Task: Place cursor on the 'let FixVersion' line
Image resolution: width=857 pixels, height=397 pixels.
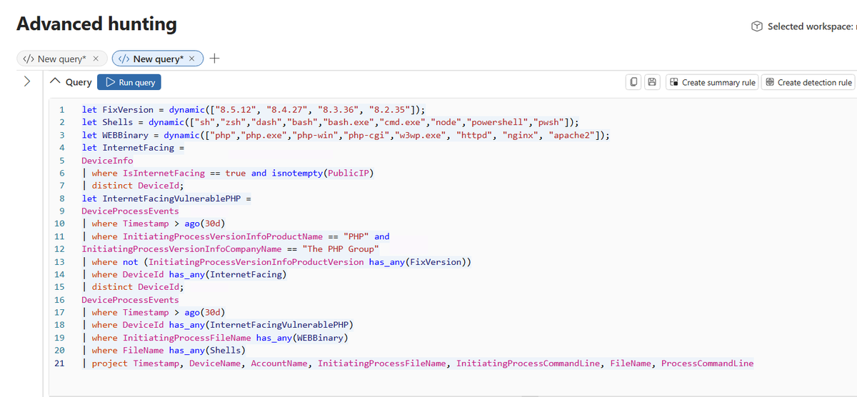Action: [x=254, y=109]
